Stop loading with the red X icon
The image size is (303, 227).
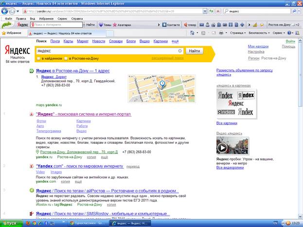point(218,11)
